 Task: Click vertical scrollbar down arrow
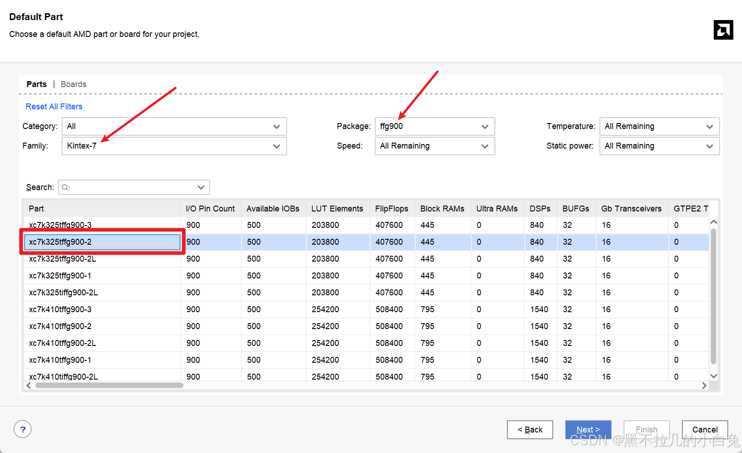(714, 376)
